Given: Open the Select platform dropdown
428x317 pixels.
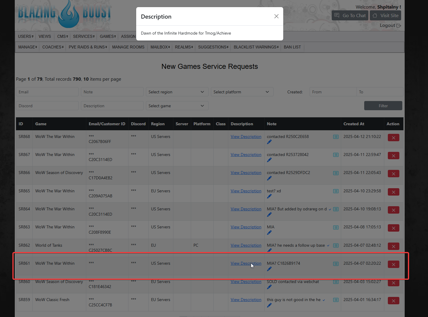Looking at the screenshot, I should tap(242, 92).
